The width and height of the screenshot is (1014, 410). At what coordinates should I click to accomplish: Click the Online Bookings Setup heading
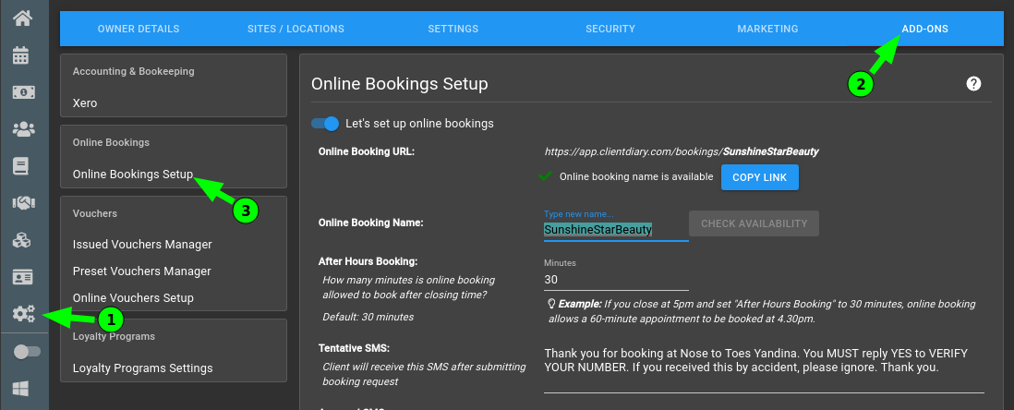click(400, 83)
